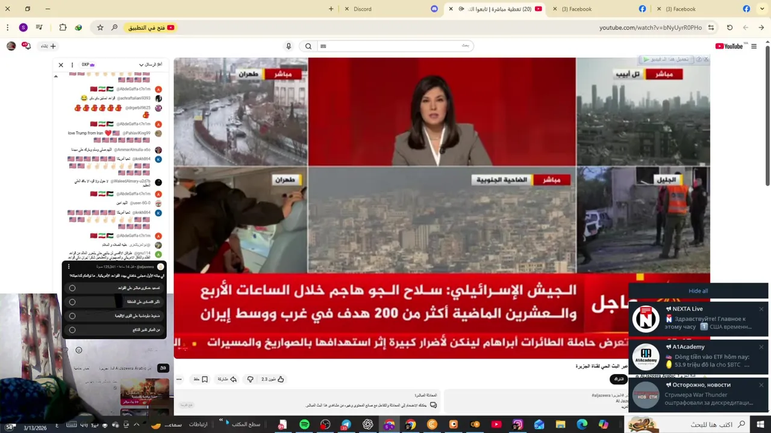771x433 pixels.
Task: Click the Create (plus) button
Action: point(49,46)
